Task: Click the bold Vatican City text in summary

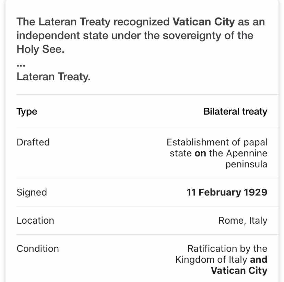Action: (x=204, y=22)
